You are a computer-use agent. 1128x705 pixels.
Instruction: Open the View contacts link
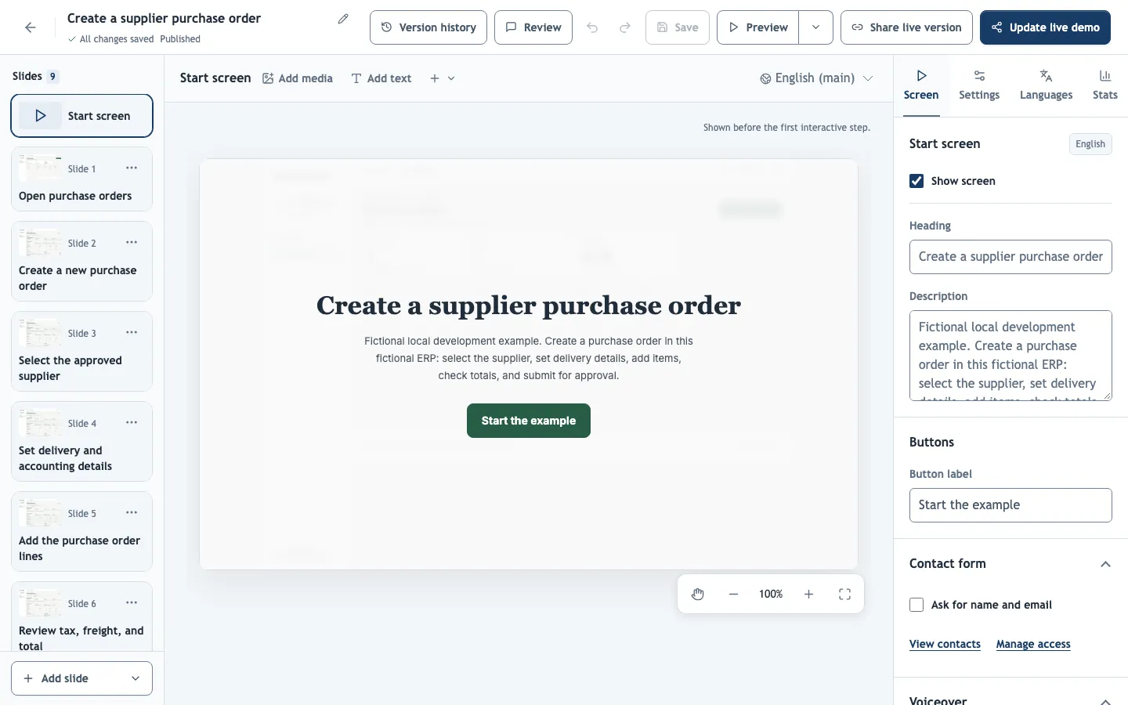945,644
